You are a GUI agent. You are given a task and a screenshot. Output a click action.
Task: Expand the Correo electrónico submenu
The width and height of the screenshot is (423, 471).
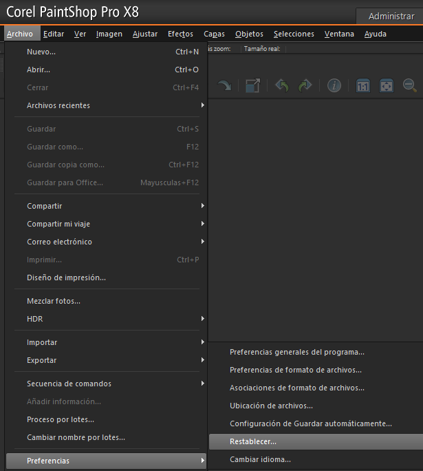pos(107,242)
